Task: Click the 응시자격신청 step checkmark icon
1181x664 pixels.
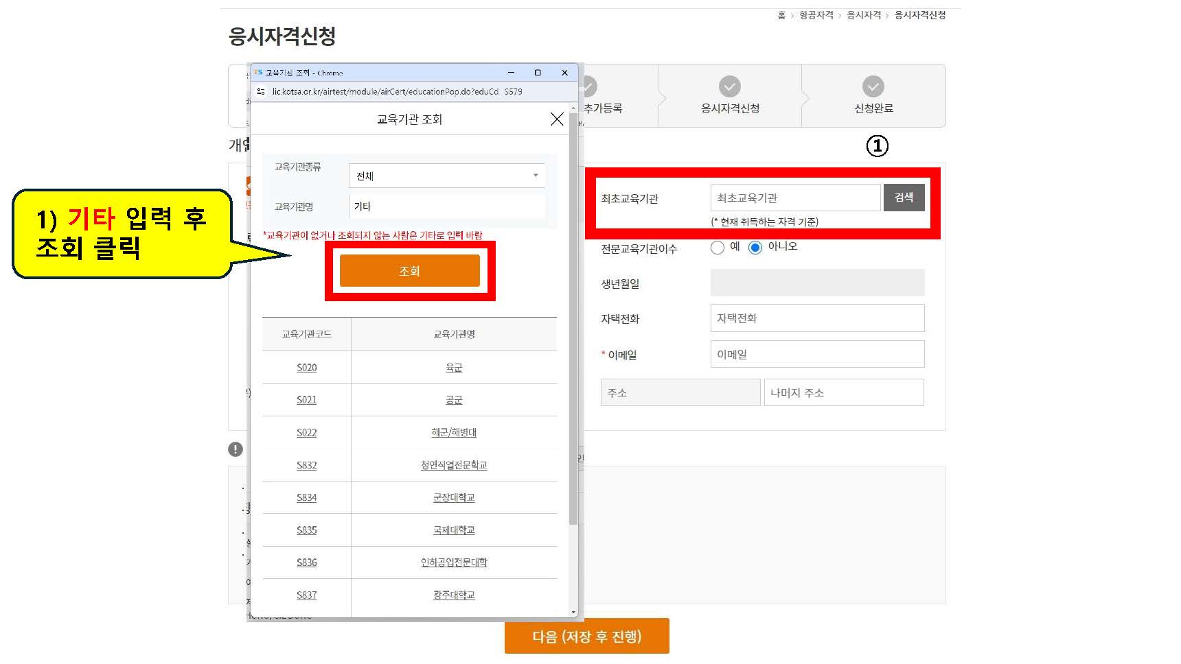Action: coord(730,86)
